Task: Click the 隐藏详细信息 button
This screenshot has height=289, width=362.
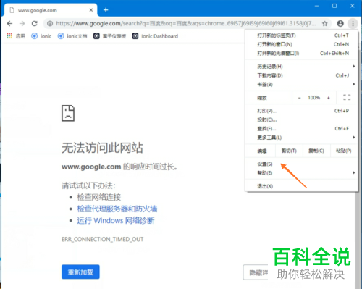Action: 256,272
